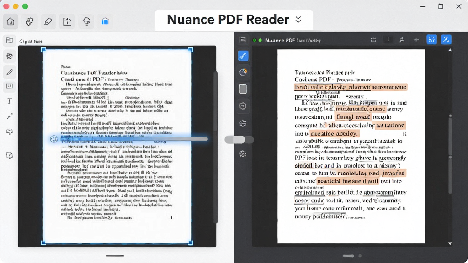468x263 pixels.
Task: Toggle the switch between the two document panes
Action: click(239, 140)
